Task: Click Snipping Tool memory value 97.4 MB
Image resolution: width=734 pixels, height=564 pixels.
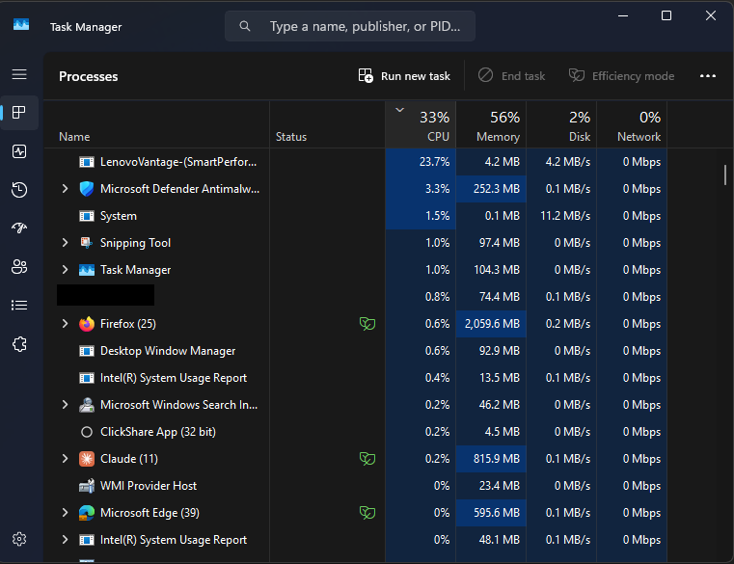Action: pos(499,243)
